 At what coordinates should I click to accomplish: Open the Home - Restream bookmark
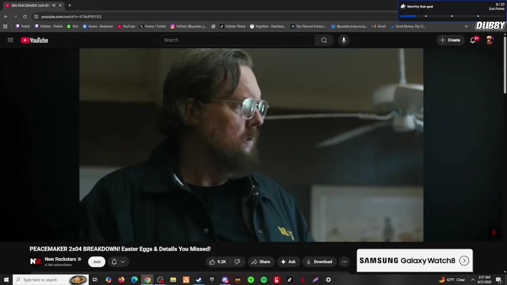coord(98,27)
